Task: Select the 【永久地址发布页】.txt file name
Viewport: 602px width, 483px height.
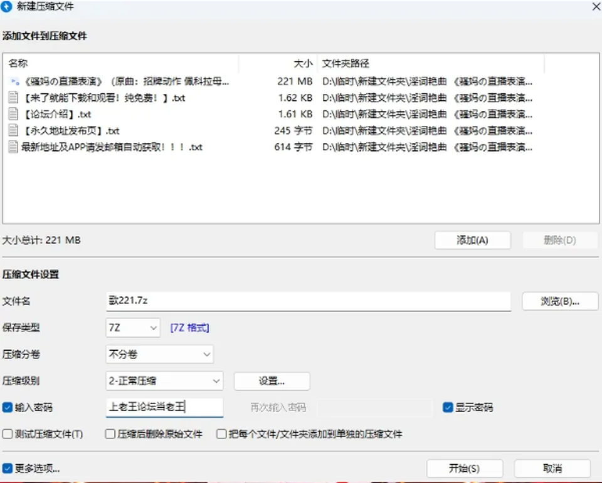Action: click(x=71, y=130)
